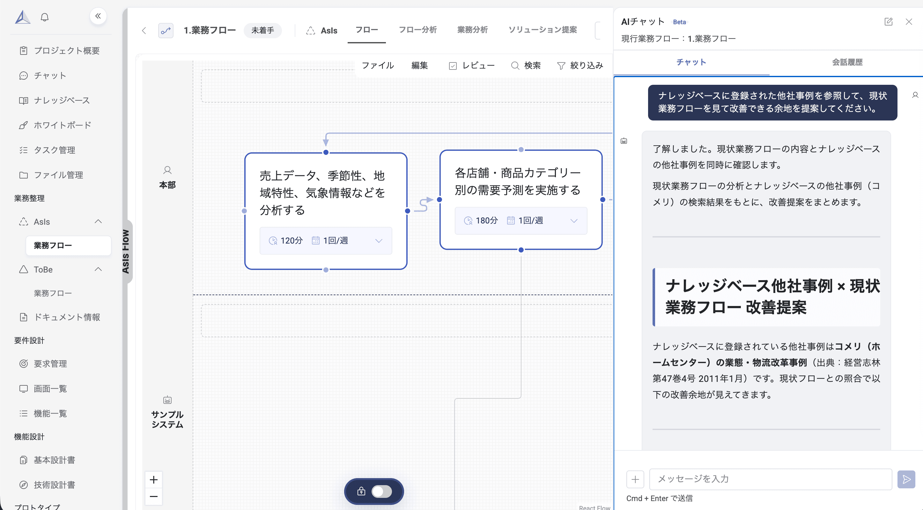Viewport: 923px width, 510px height.
Task: Open タスク管理 in sidebar
Action: [47, 150]
